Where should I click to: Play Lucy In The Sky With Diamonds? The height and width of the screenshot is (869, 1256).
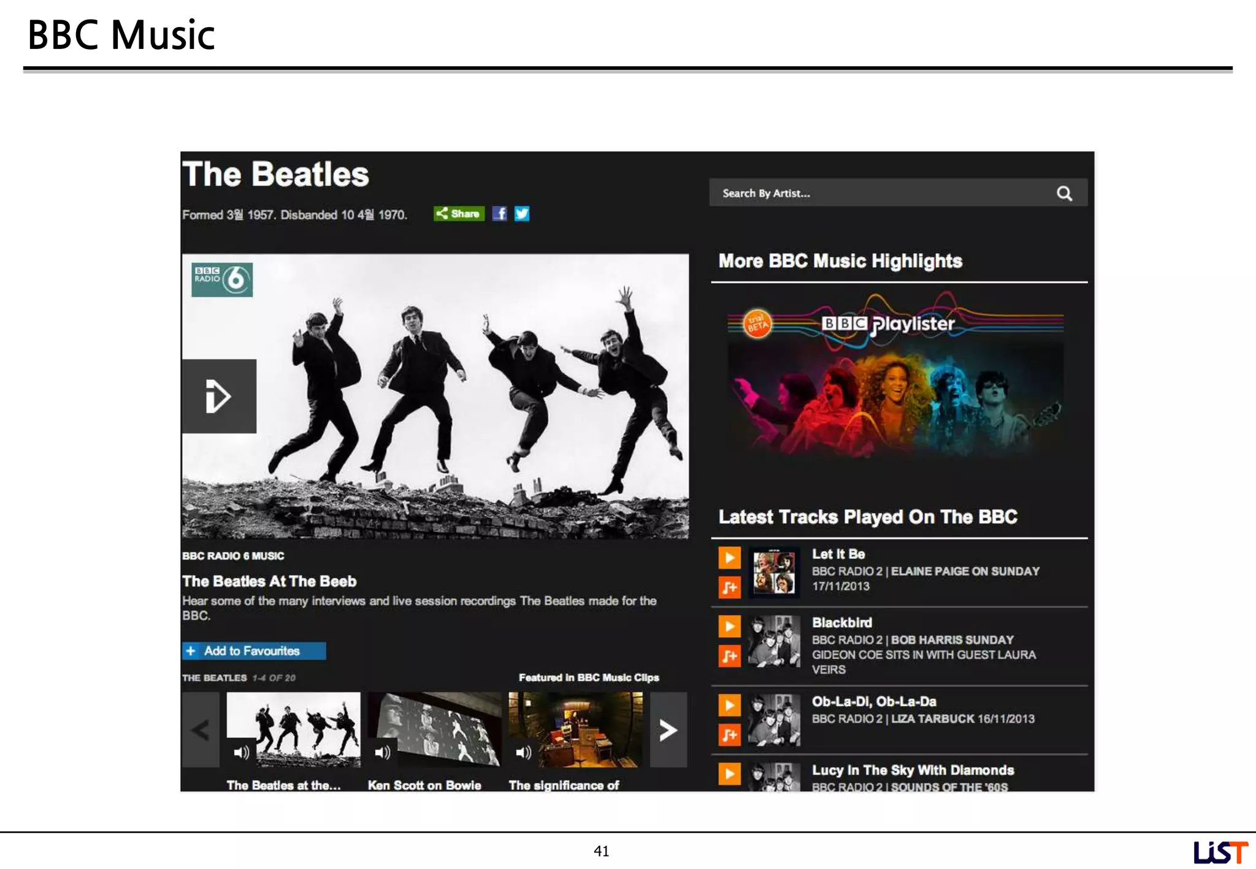click(x=729, y=774)
